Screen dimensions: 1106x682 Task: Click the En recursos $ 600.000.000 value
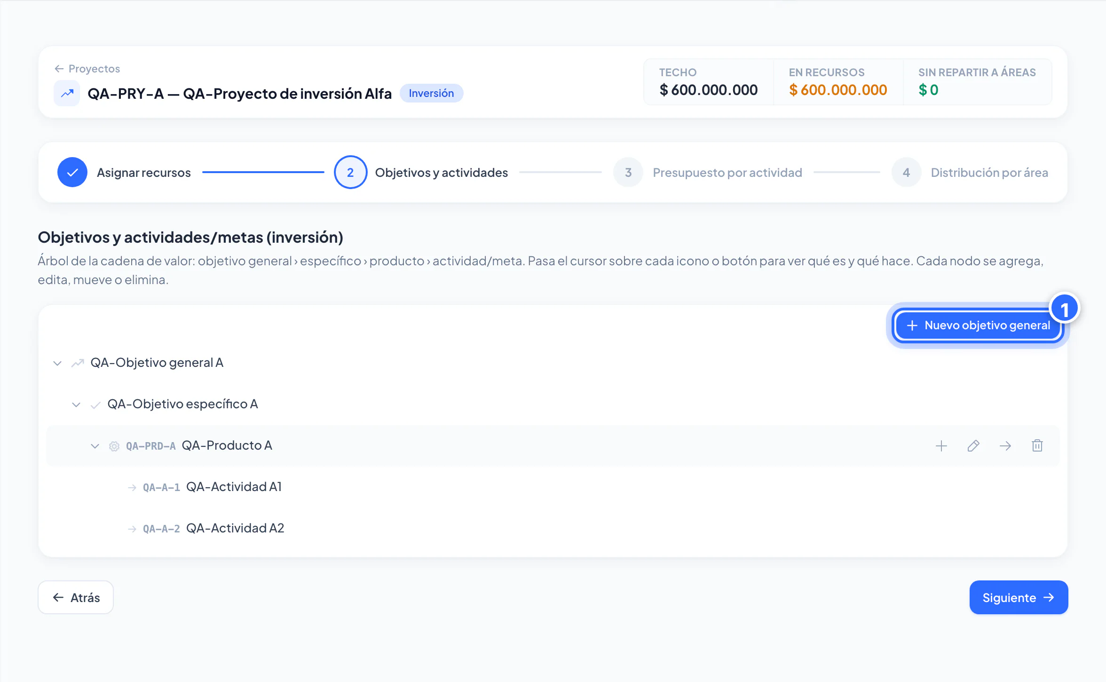838,90
